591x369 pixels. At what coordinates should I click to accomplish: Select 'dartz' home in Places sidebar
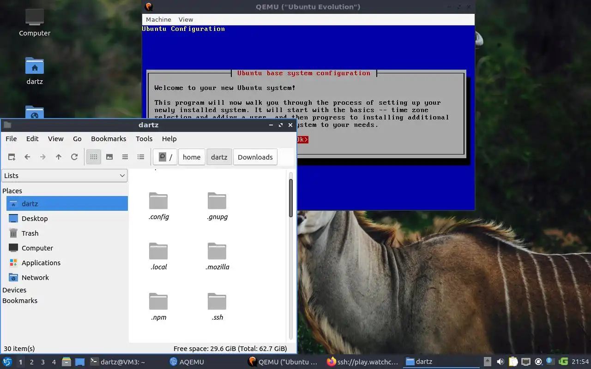coord(67,203)
